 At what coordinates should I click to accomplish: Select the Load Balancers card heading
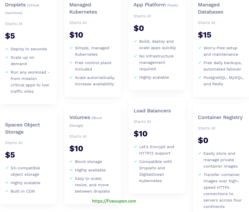(x=152, y=111)
